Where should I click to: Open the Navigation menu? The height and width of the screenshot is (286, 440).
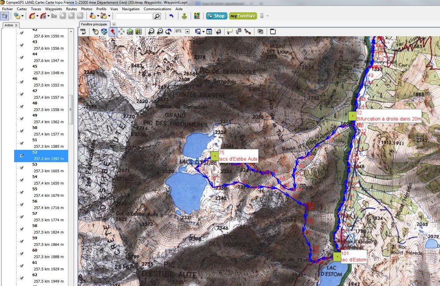[x=130, y=9]
